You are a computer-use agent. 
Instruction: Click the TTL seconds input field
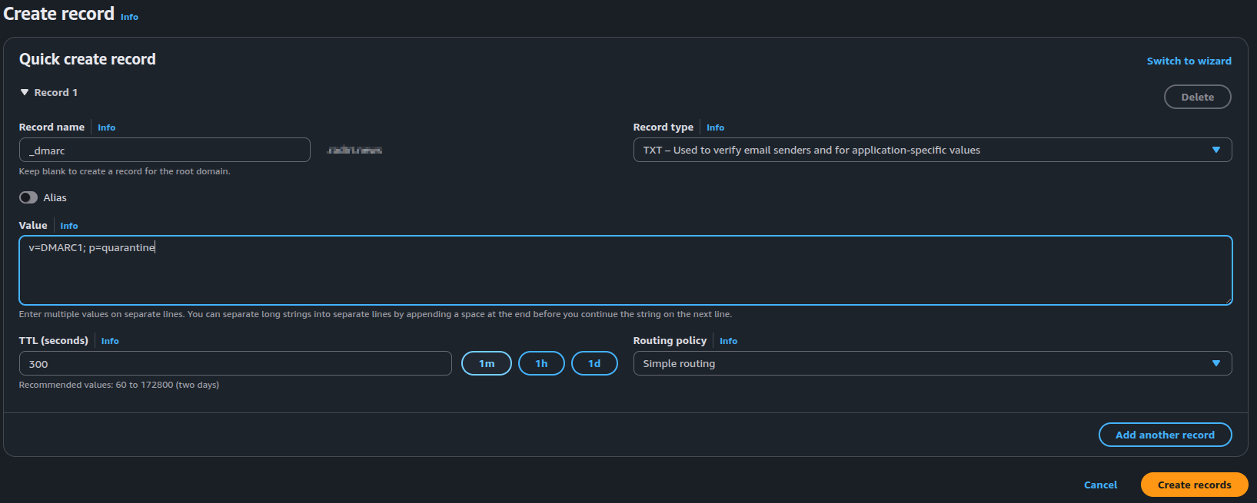click(x=235, y=363)
